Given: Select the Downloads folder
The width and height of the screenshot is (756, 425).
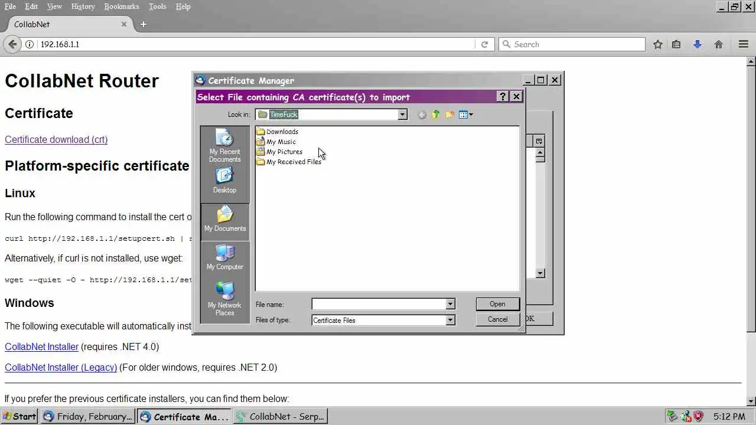Looking at the screenshot, I should tap(277, 132).
